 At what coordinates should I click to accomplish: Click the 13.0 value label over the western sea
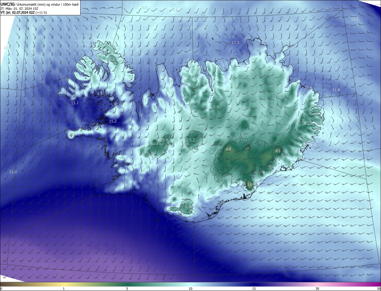[13, 172]
